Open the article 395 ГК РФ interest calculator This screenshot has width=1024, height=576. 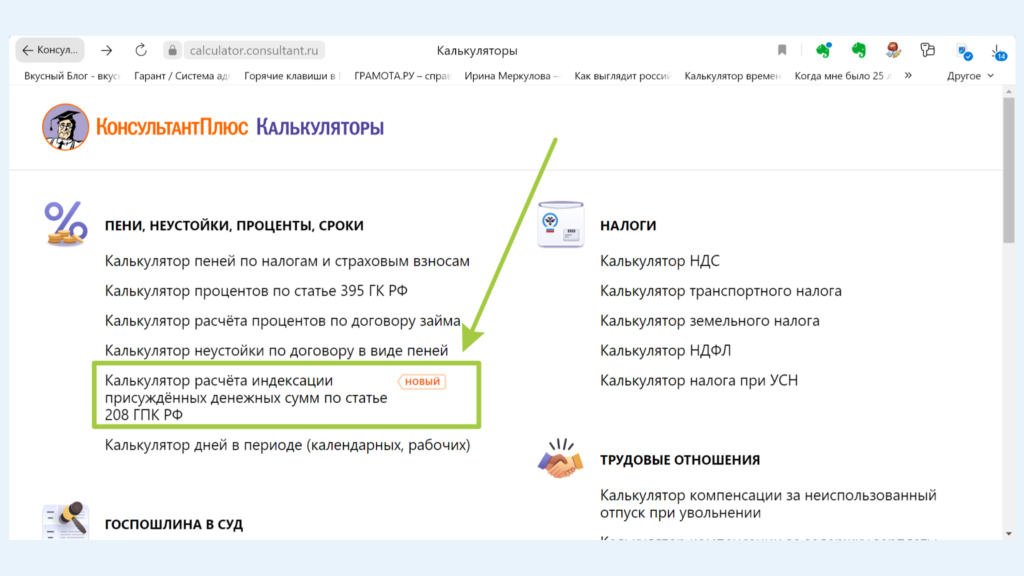(x=256, y=291)
